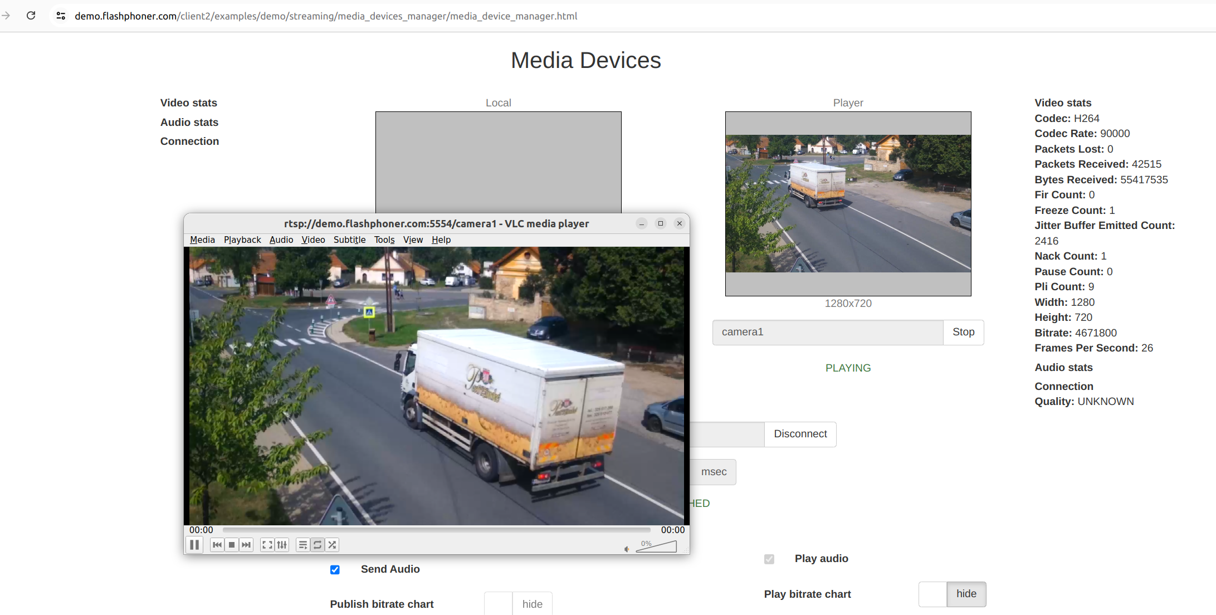Click left panel Connection heading
The height and width of the screenshot is (615, 1216).
(189, 141)
